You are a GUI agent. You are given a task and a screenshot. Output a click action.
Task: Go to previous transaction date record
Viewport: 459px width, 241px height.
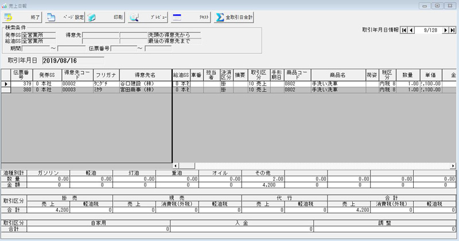[411, 30]
